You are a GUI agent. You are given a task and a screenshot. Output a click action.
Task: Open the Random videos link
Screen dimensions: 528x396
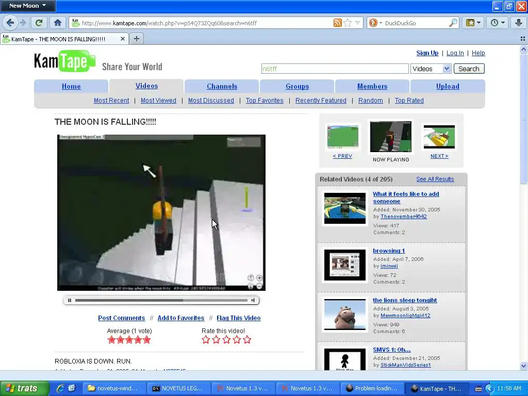370,101
